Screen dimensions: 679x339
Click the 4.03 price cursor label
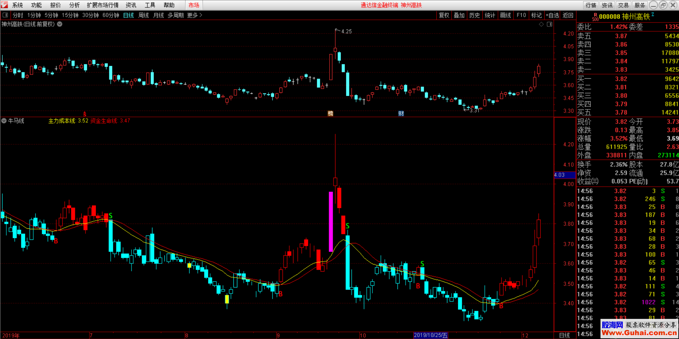(x=565, y=175)
